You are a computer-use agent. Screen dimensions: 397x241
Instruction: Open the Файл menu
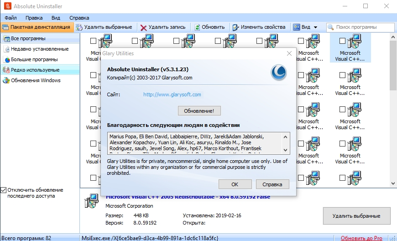pos(10,18)
